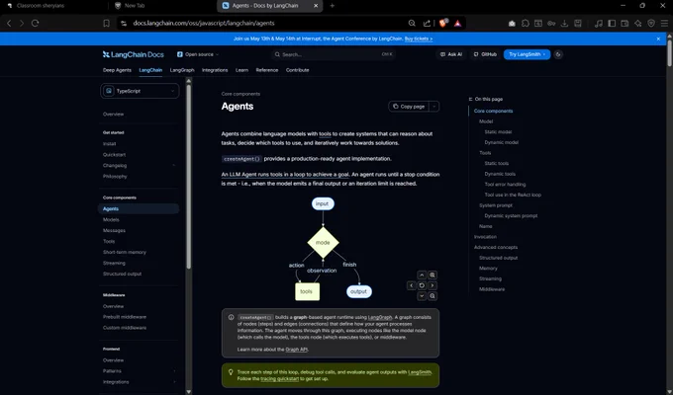Screen dimensions: 673x395
Task: Open the Reference tab
Action: click(267, 70)
